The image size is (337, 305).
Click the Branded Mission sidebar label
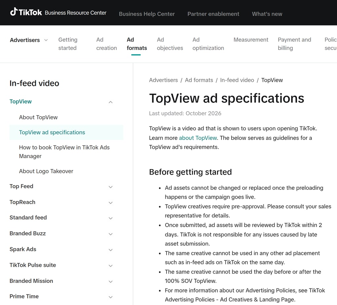click(x=31, y=281)
